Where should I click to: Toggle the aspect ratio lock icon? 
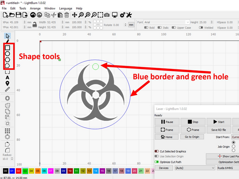pos(35,25)
